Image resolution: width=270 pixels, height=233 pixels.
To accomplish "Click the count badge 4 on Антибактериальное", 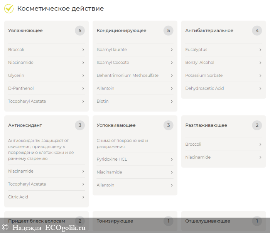I will point(257,31).
